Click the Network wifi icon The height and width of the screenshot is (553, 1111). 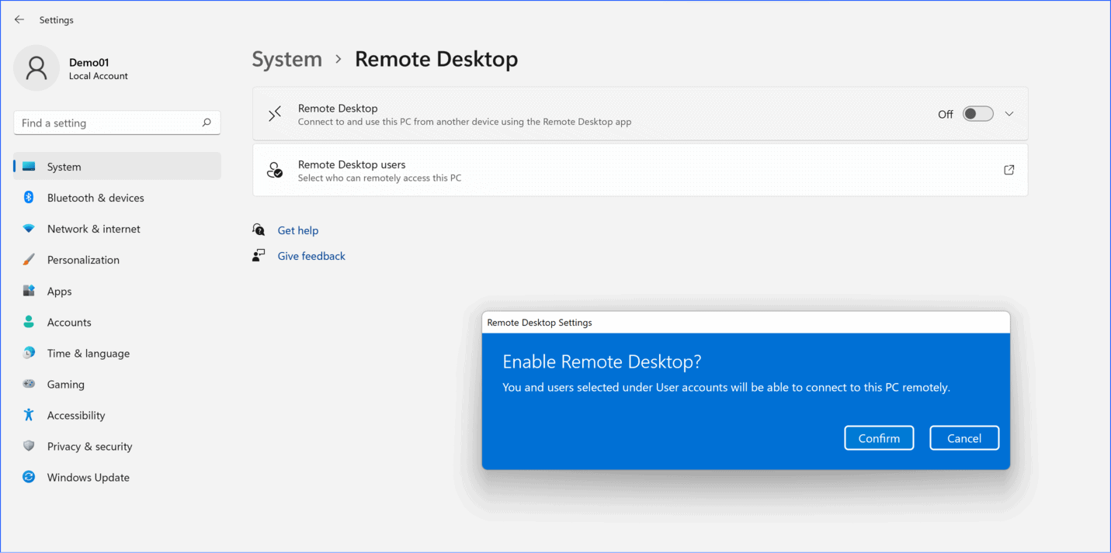click(29, 229)
